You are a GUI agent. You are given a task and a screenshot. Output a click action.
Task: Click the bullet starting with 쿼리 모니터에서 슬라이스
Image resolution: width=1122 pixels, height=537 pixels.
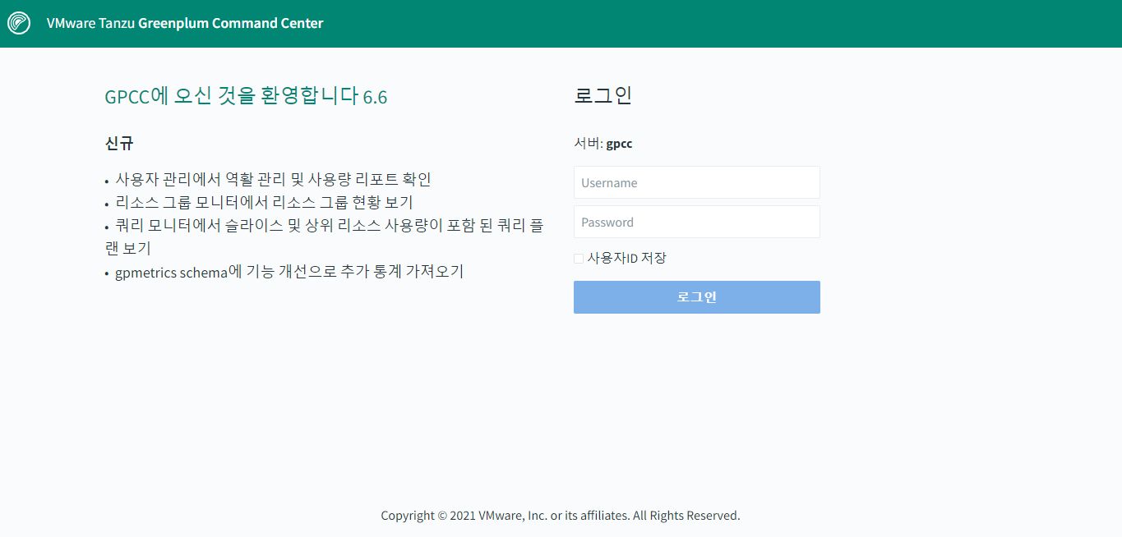pyautogui.click(x=325, y=236)
